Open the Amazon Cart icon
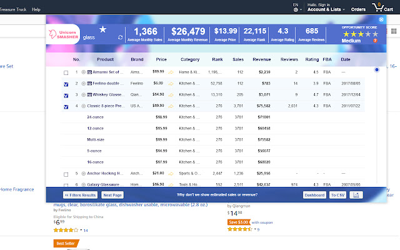The image size is (400, 250). [x=379, y=7]
